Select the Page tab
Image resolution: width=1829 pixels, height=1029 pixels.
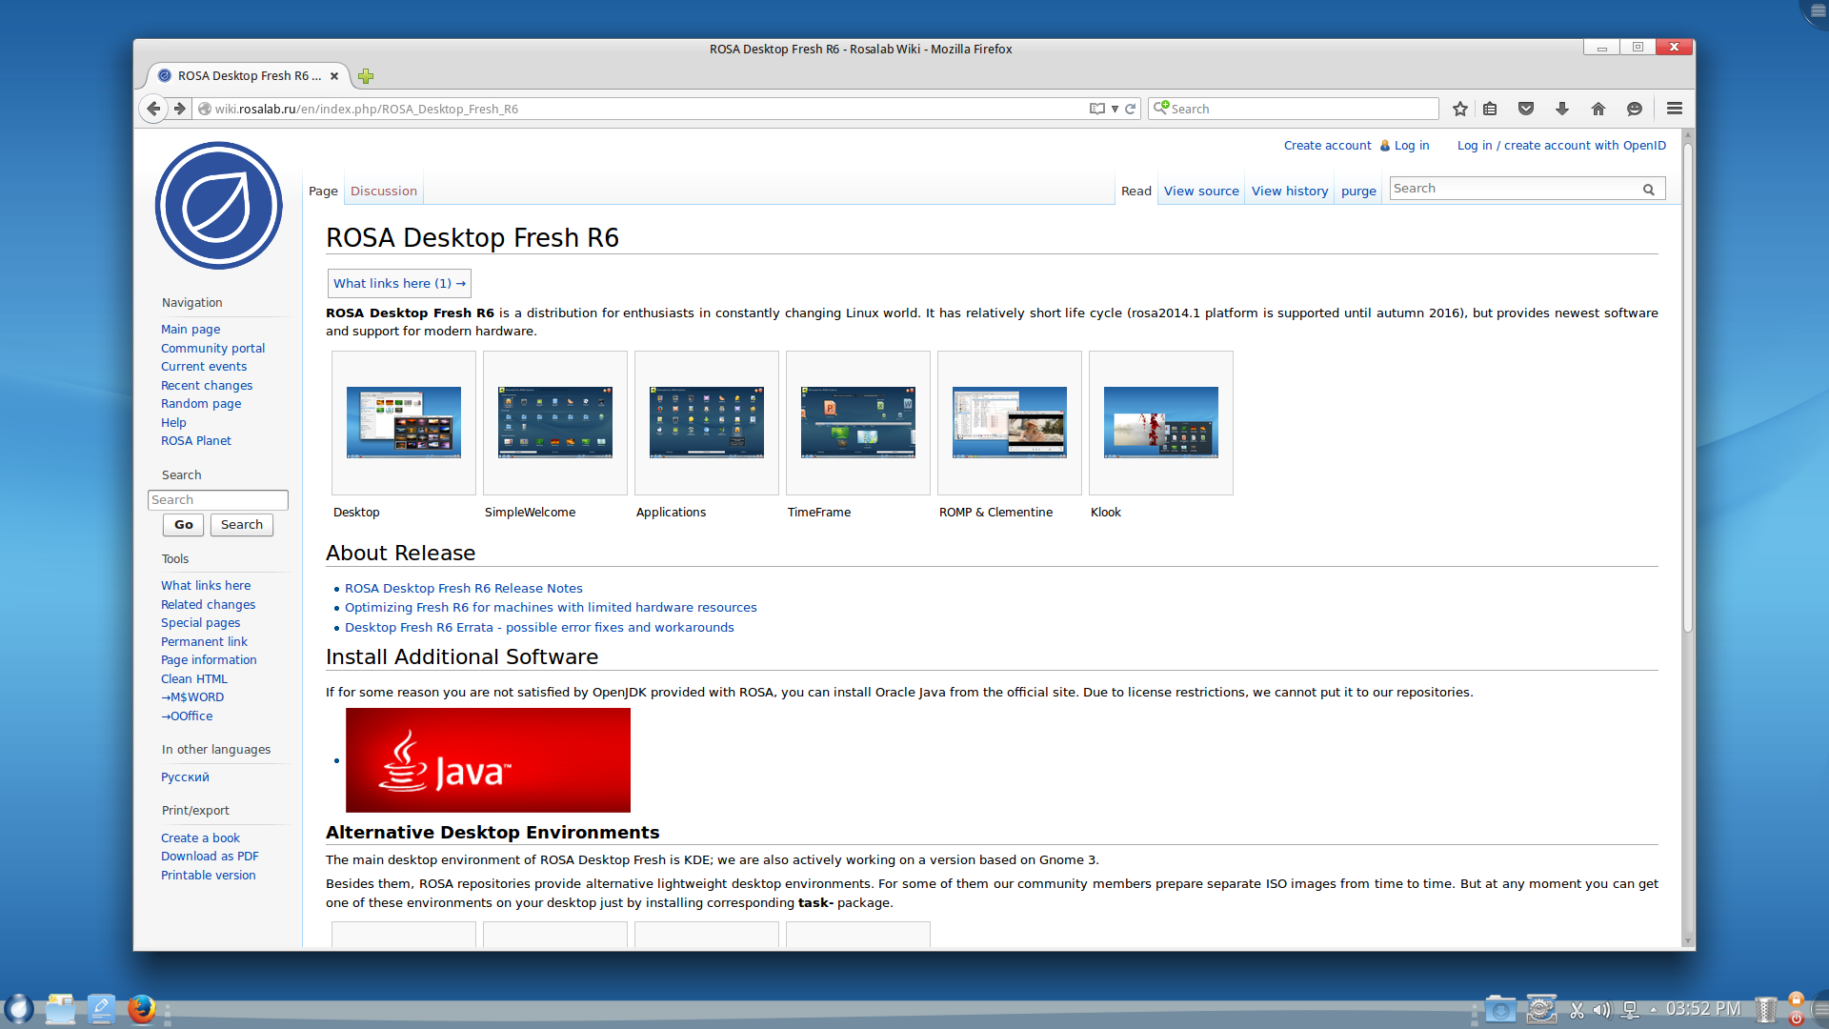point(323,192)
